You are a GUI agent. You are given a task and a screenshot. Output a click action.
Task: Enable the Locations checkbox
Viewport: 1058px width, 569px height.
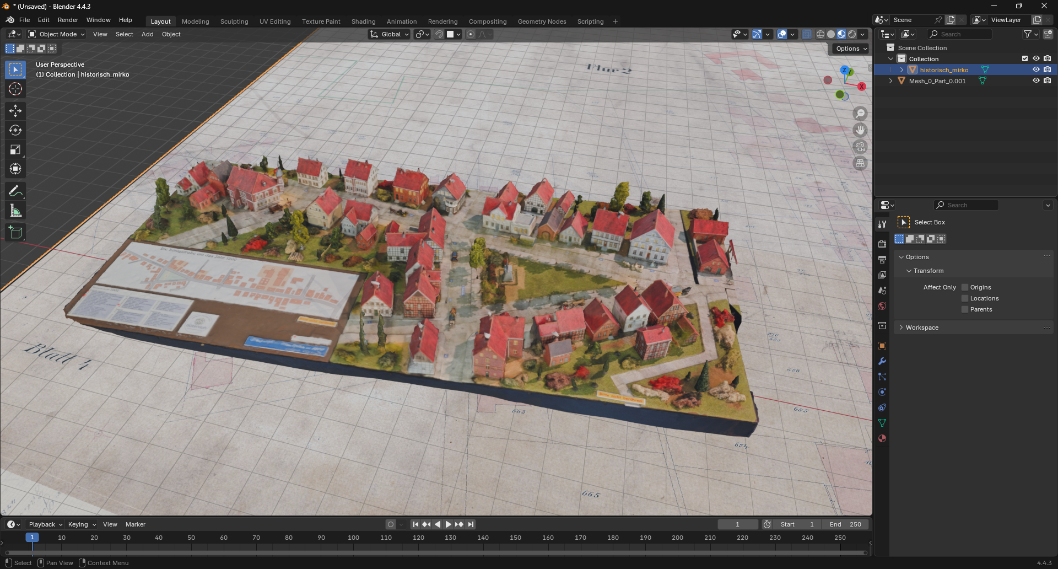[965, 298]
